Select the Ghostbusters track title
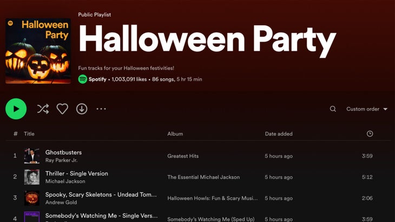The width and height of the screenshot is (395, 222). point(63,152)
